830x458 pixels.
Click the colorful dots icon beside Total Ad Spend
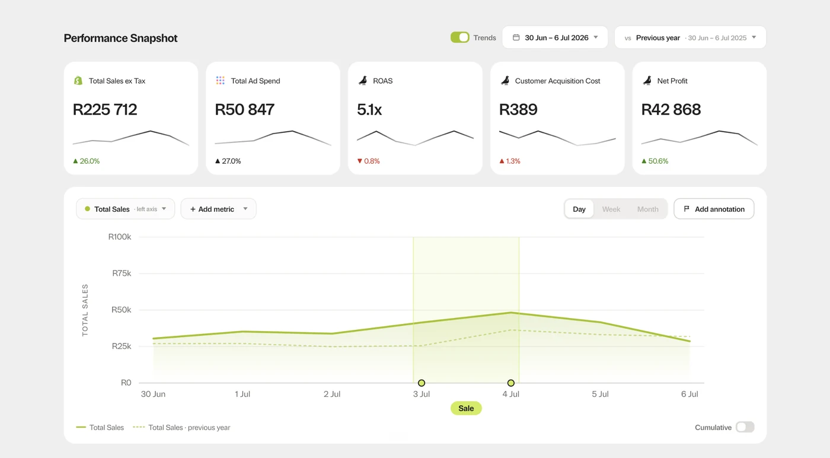220,81
